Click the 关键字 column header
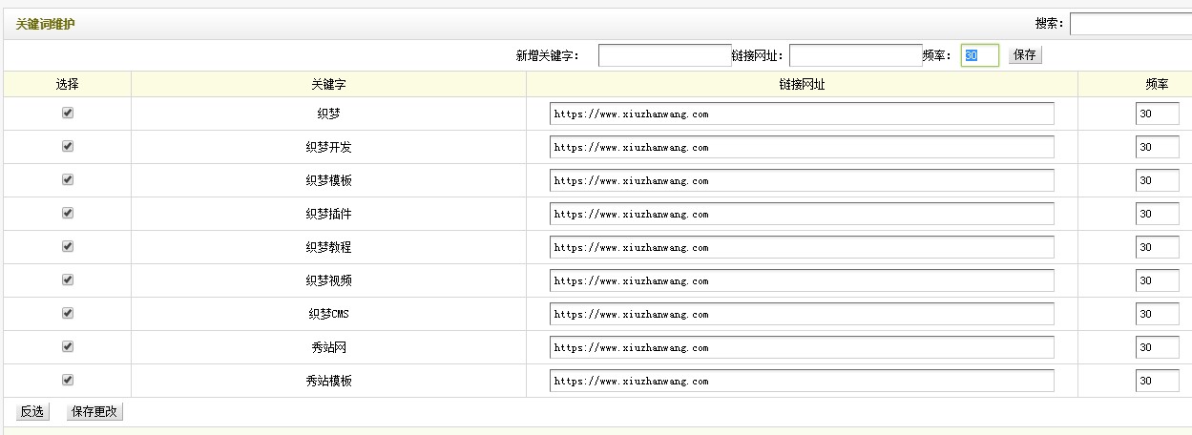 (328, 85)
